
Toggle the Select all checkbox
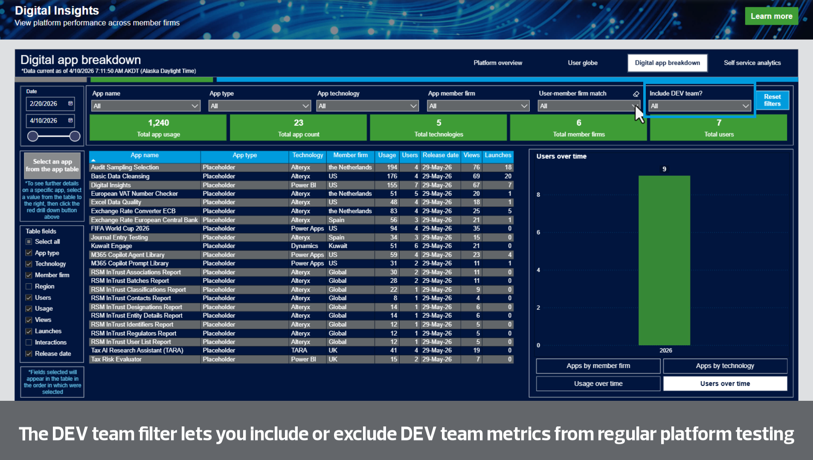coord(29,241)
